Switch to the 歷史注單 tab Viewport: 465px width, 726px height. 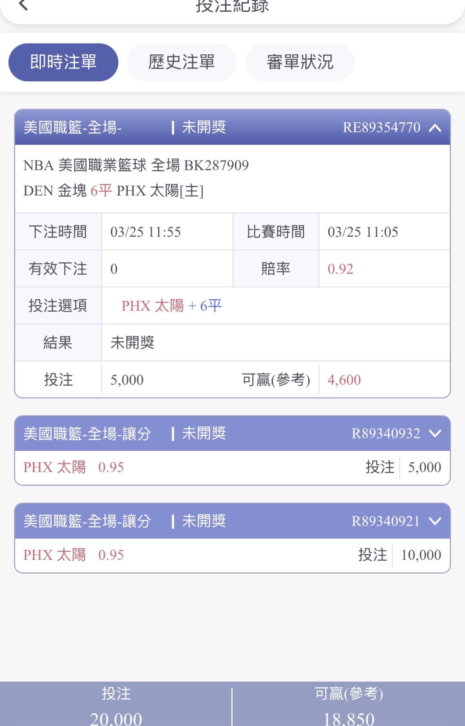182,62
